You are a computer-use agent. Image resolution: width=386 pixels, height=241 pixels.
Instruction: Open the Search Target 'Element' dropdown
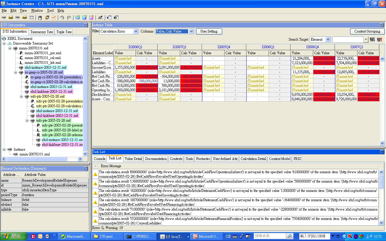pyautogui.click(x=328, y=39)
